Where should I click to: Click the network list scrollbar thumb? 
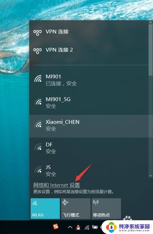point(151,50)
